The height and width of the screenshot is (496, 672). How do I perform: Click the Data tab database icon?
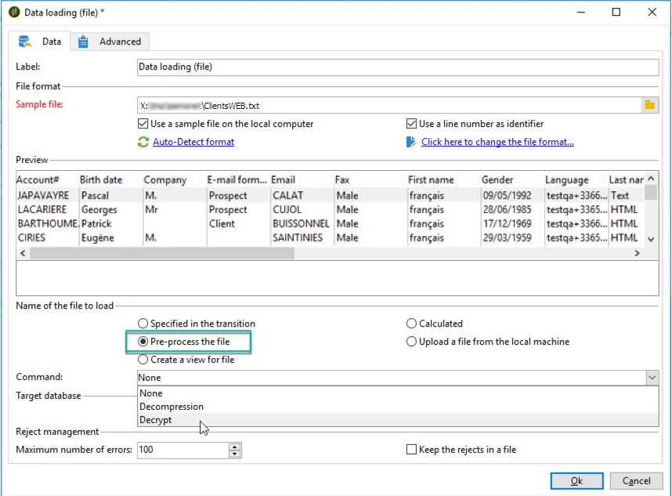25,42
